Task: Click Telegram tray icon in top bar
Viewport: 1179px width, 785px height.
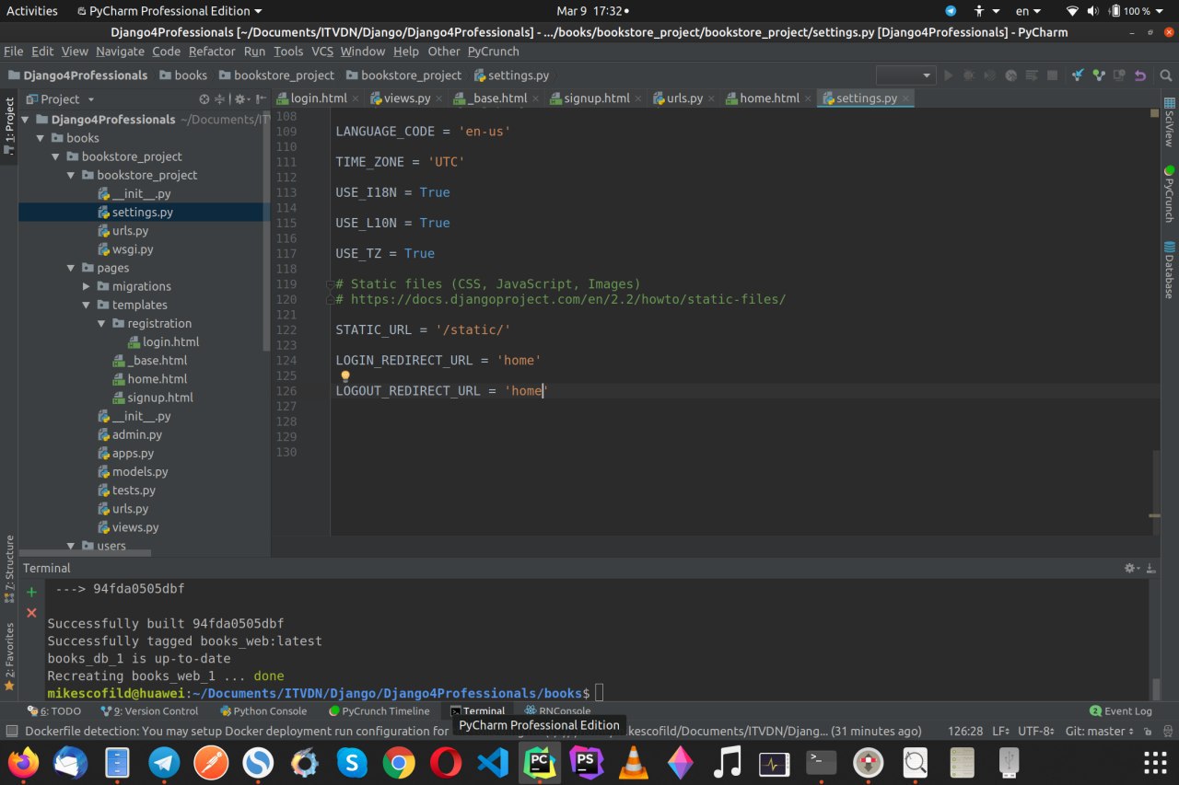Action: point(951,11)
